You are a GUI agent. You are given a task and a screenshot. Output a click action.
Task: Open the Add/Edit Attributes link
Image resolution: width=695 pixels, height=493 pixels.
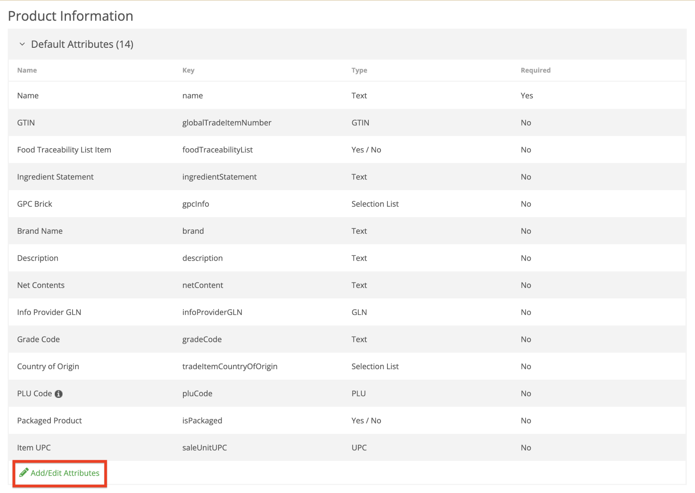[65, 473]
